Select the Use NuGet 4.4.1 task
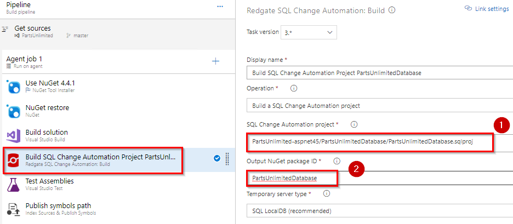The height and width of the screenshot is (224, 513). pos(117,87)
